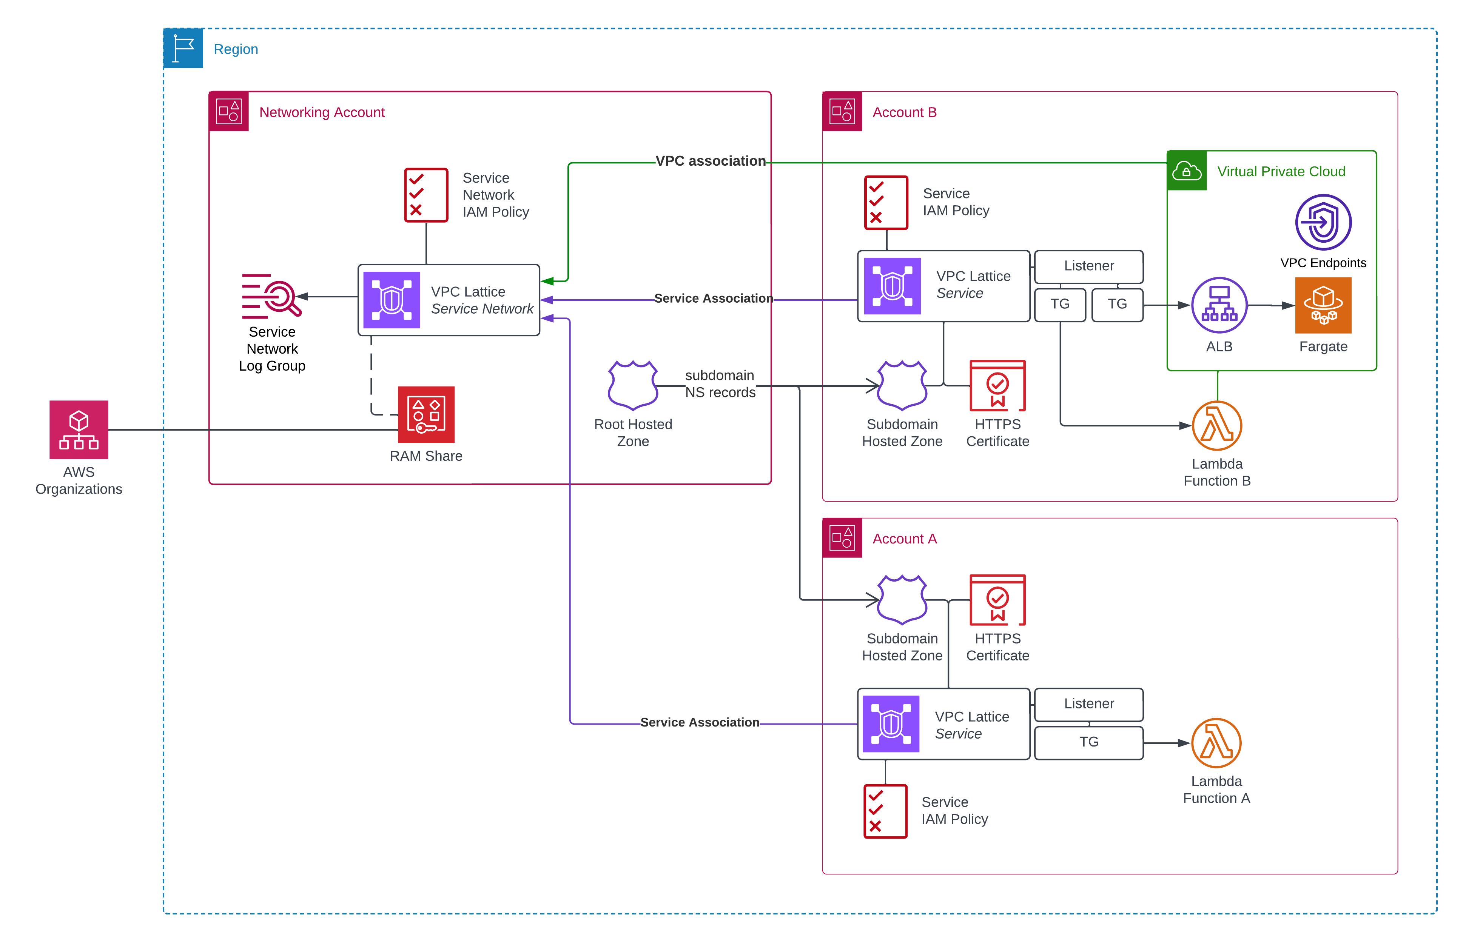This screenshot has height=942, width=1466.
Task: Click the AWS Organizations icon
Action: (79, 429)
